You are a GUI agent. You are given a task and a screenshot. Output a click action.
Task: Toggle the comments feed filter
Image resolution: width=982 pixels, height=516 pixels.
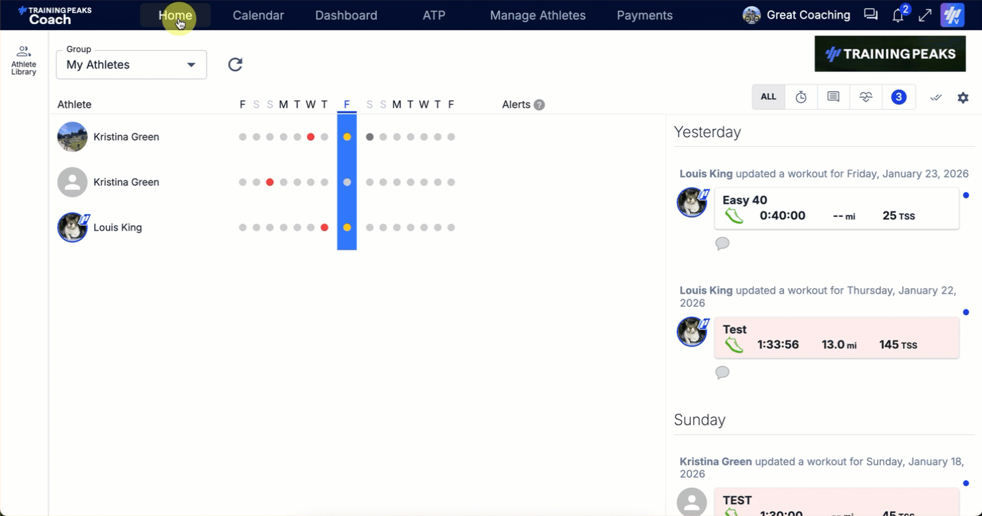(833, 97)
